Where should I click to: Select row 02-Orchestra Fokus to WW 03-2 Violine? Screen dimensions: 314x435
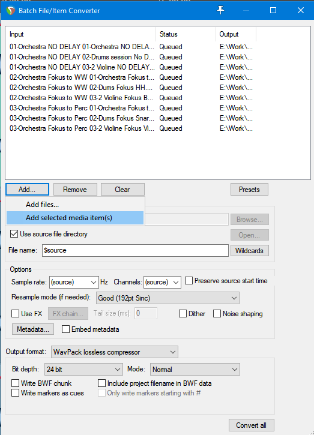click(x=131, y=98)
